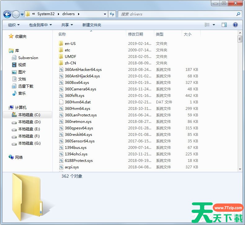Select 360AntiHacker64.sys file icon
The height and width of the screenshot is (225, 245).
pos(61,69)
